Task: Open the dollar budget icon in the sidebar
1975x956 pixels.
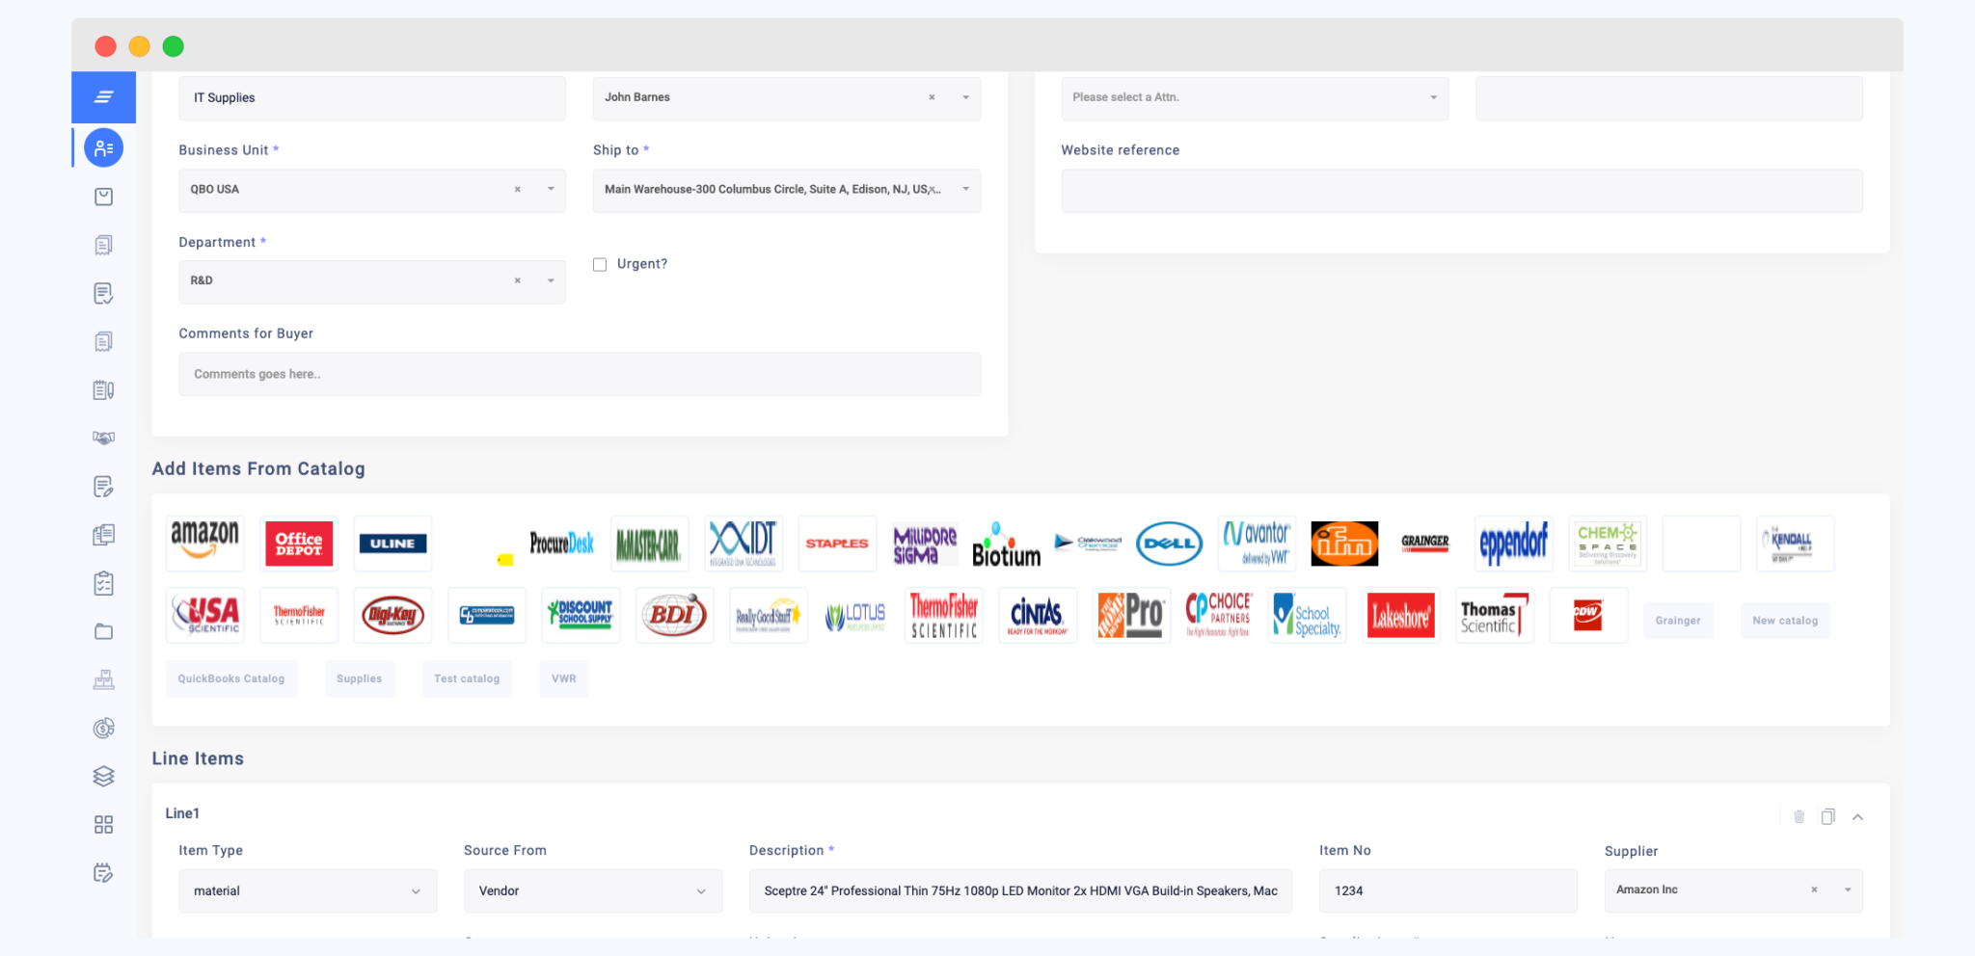Action: tap(103, 728)
